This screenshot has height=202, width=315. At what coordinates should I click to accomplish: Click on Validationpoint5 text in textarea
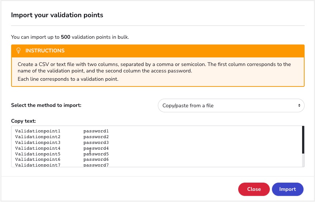38,154
